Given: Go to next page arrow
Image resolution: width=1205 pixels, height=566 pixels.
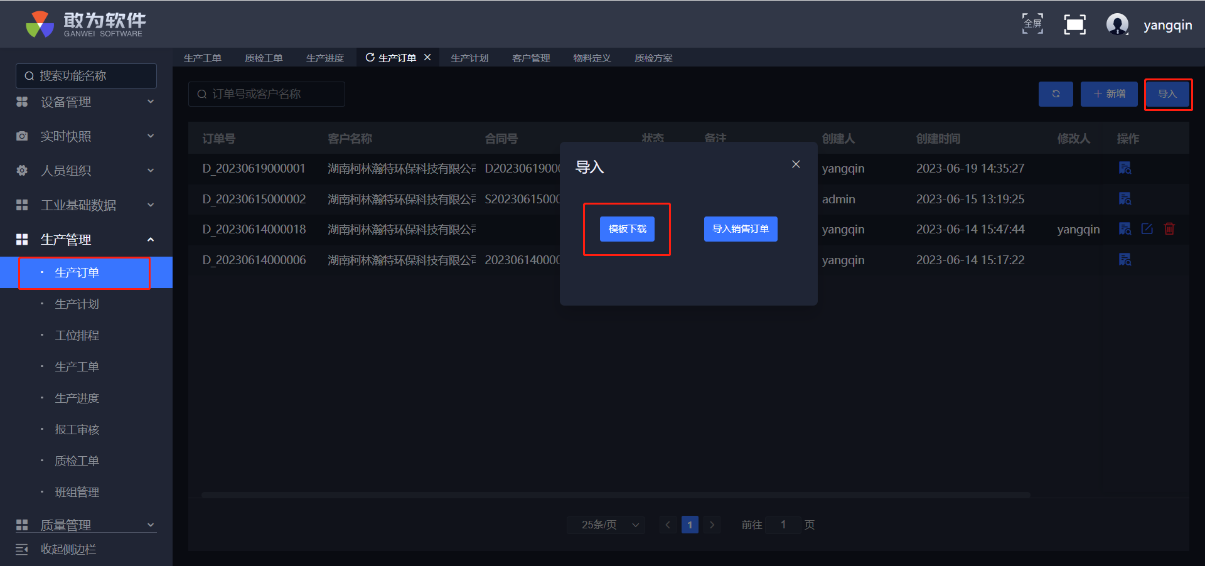Looking at the screenshot, I should (x=712, y=525).
